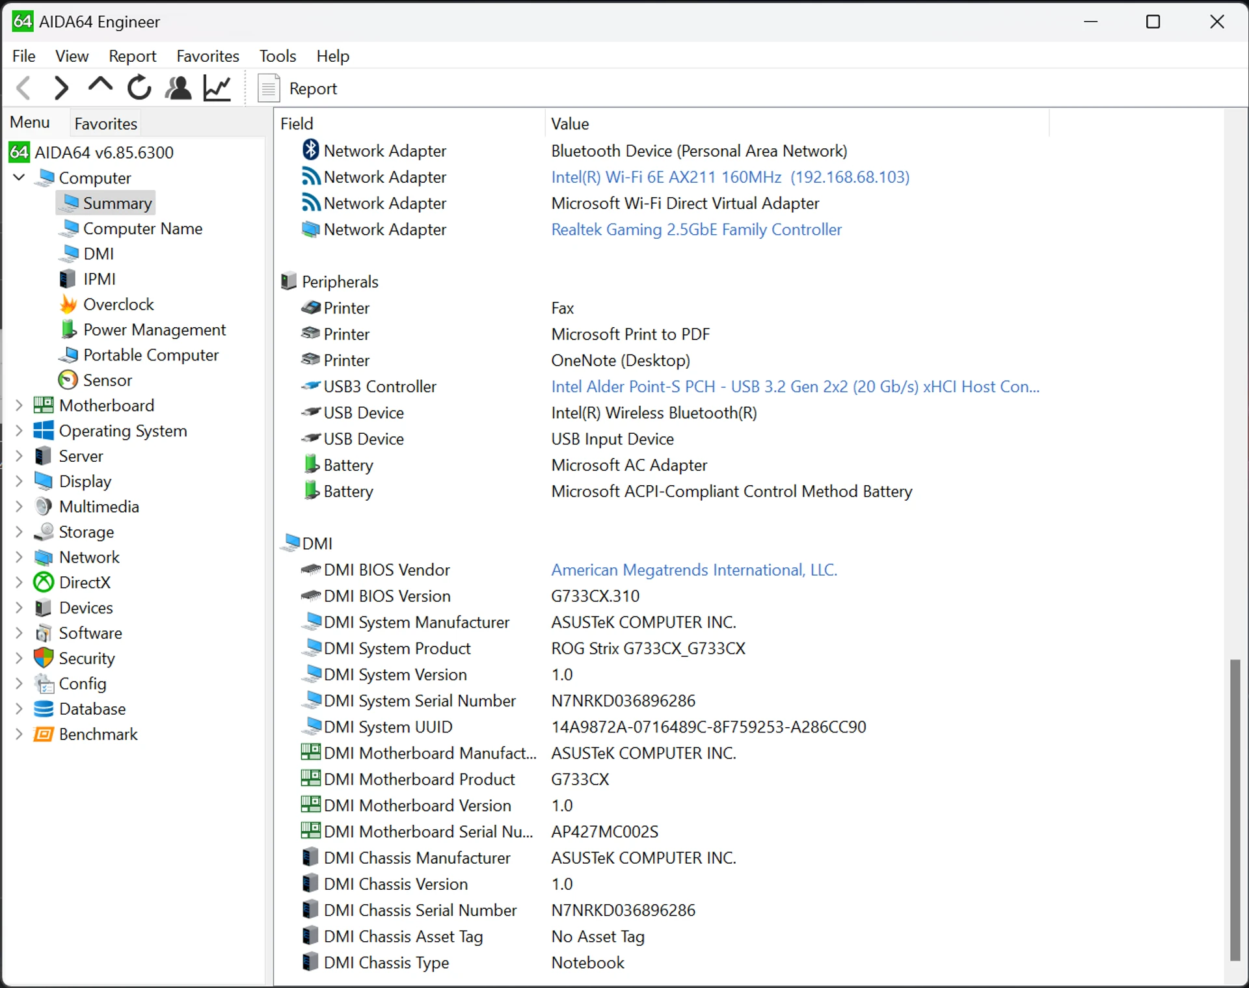1249x988 pixels.
Task: Click the Report toolbar button label
Action: [x=313, y=88]
